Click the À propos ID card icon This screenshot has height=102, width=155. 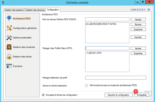click(x=9, y=66)
